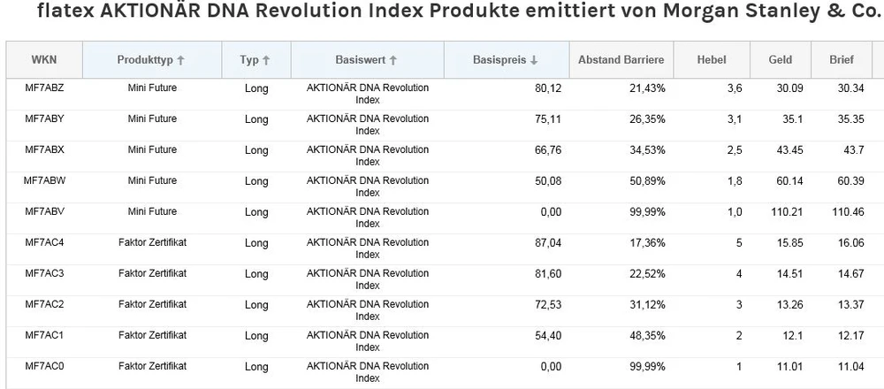Open product MF7AC2

pos(44,304)
